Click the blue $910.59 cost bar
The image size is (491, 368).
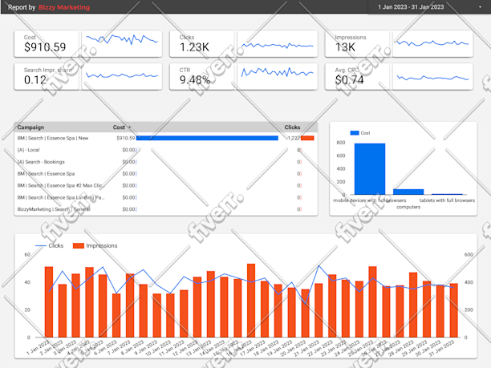pos(207,138)
